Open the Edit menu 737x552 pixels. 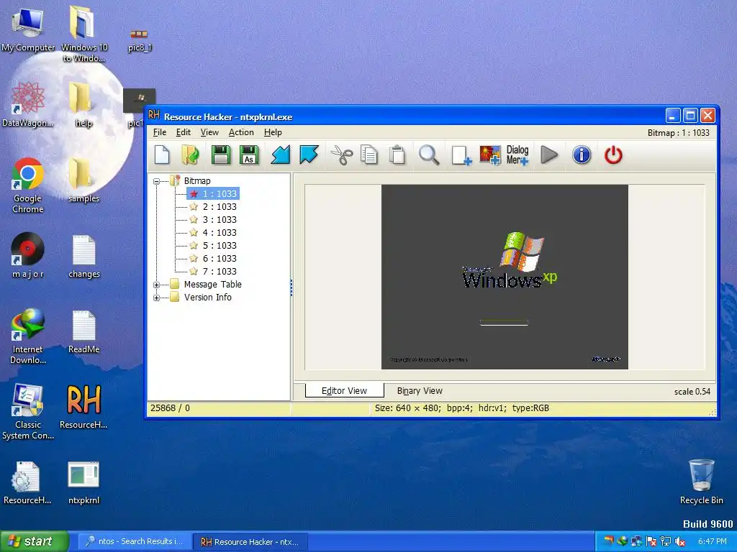tap(184, 132)
